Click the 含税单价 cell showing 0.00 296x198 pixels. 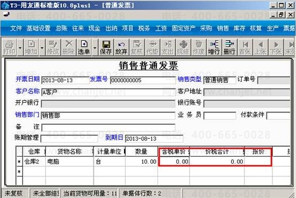click(174, 162)
